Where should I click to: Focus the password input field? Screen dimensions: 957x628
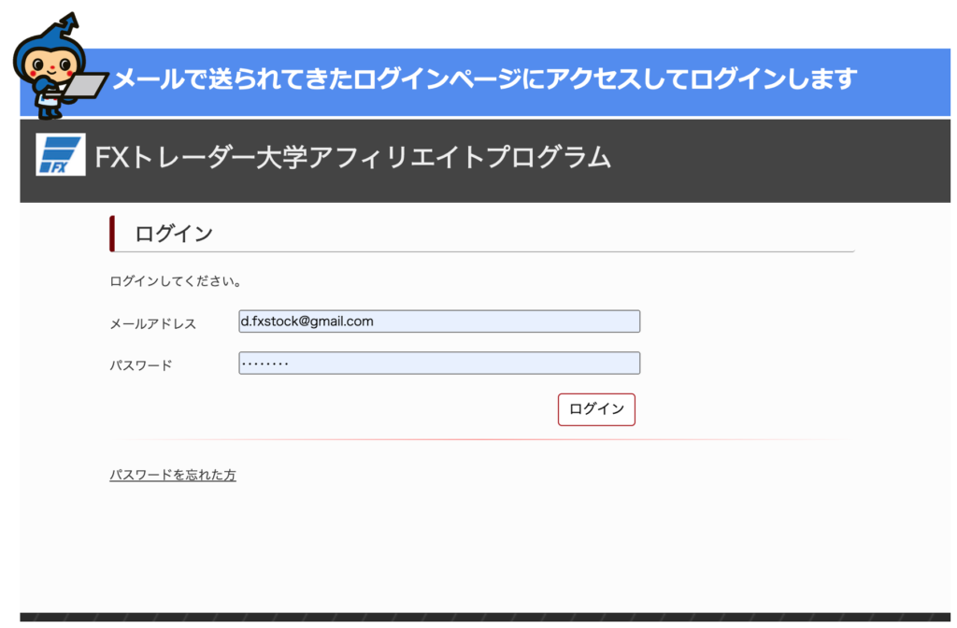coord(439,364)
